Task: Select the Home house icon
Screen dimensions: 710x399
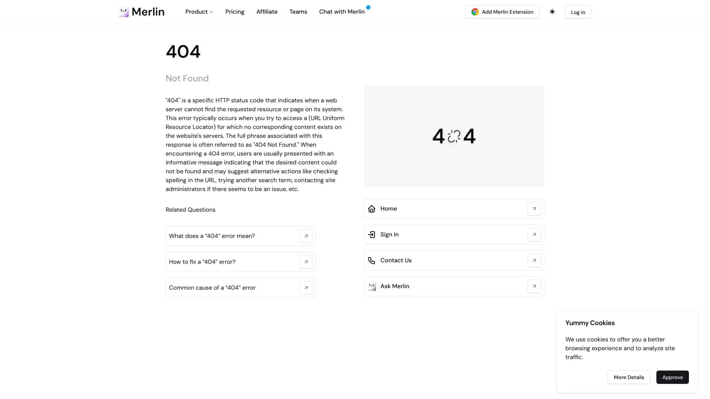Action: point(372,208)
